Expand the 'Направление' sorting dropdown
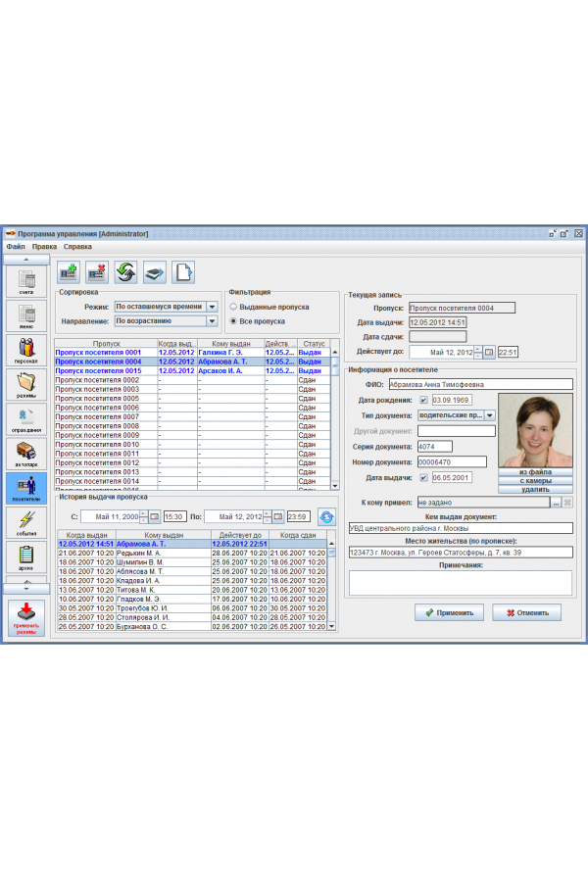Viewport: 588px width, 870px height. click(212, 320)
